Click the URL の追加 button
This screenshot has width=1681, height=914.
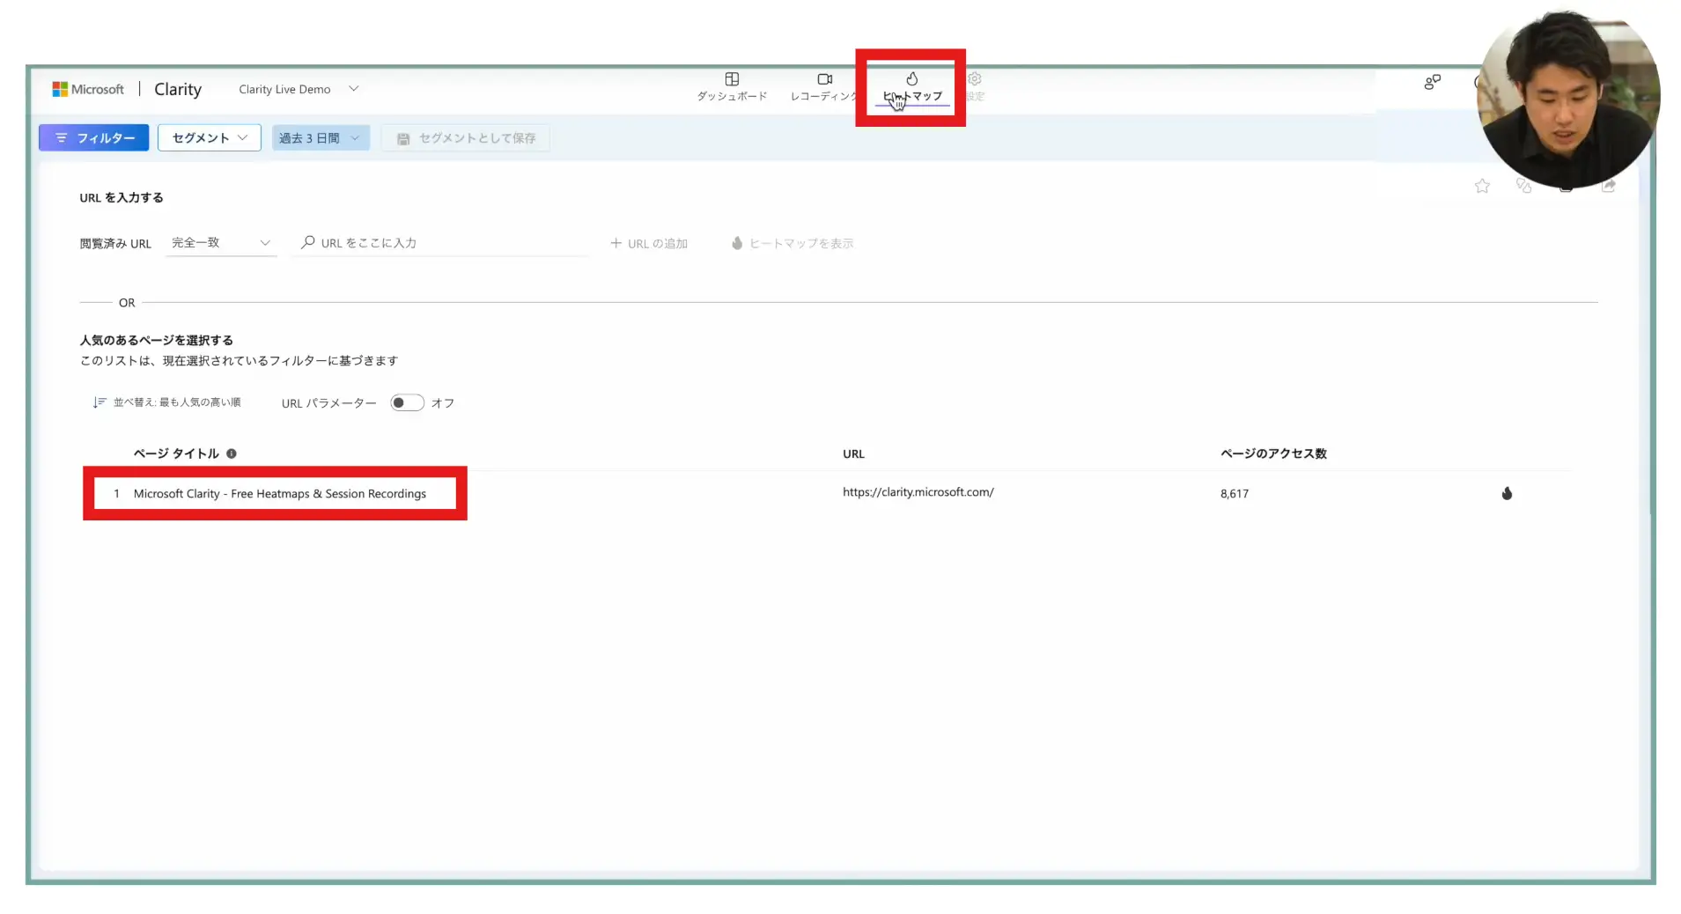coord(649,244)
